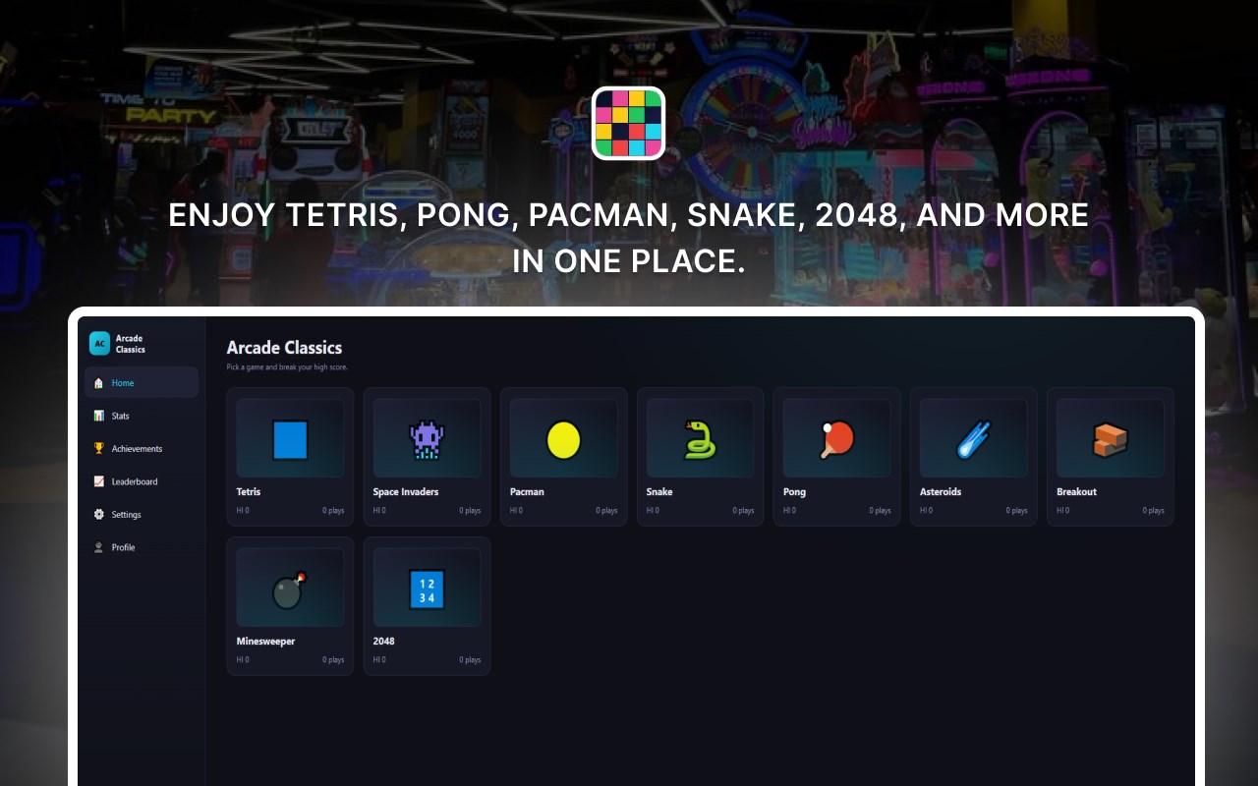The height and width of the screenshot is (786, 1258).
Task: Click the Arcade Classics page heading
Action: click(284, 348)
